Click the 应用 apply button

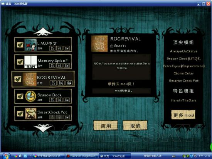pos(106,126)
